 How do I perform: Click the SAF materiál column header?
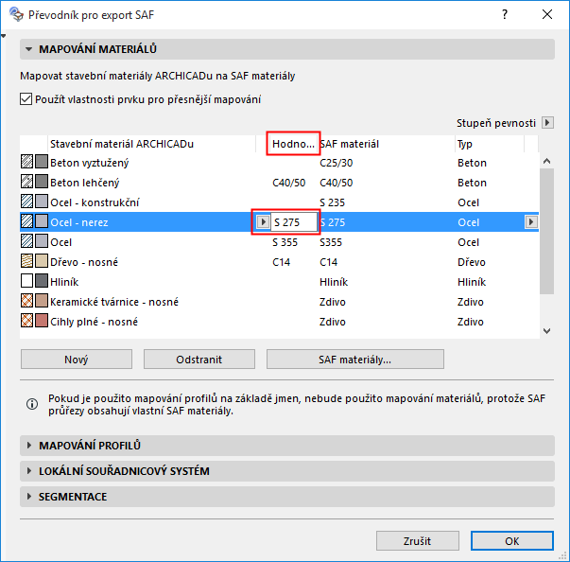click(387, 144)
